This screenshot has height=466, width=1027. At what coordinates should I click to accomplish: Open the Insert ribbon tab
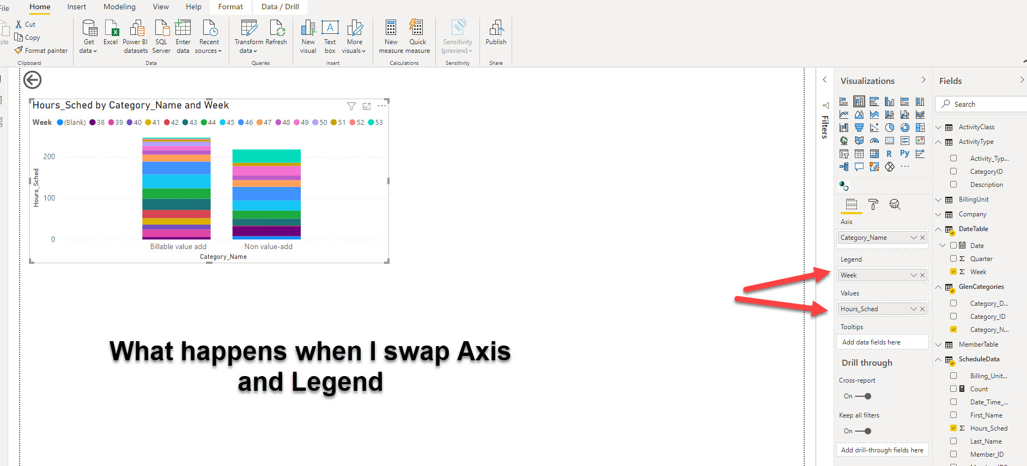tap(76, 7)
